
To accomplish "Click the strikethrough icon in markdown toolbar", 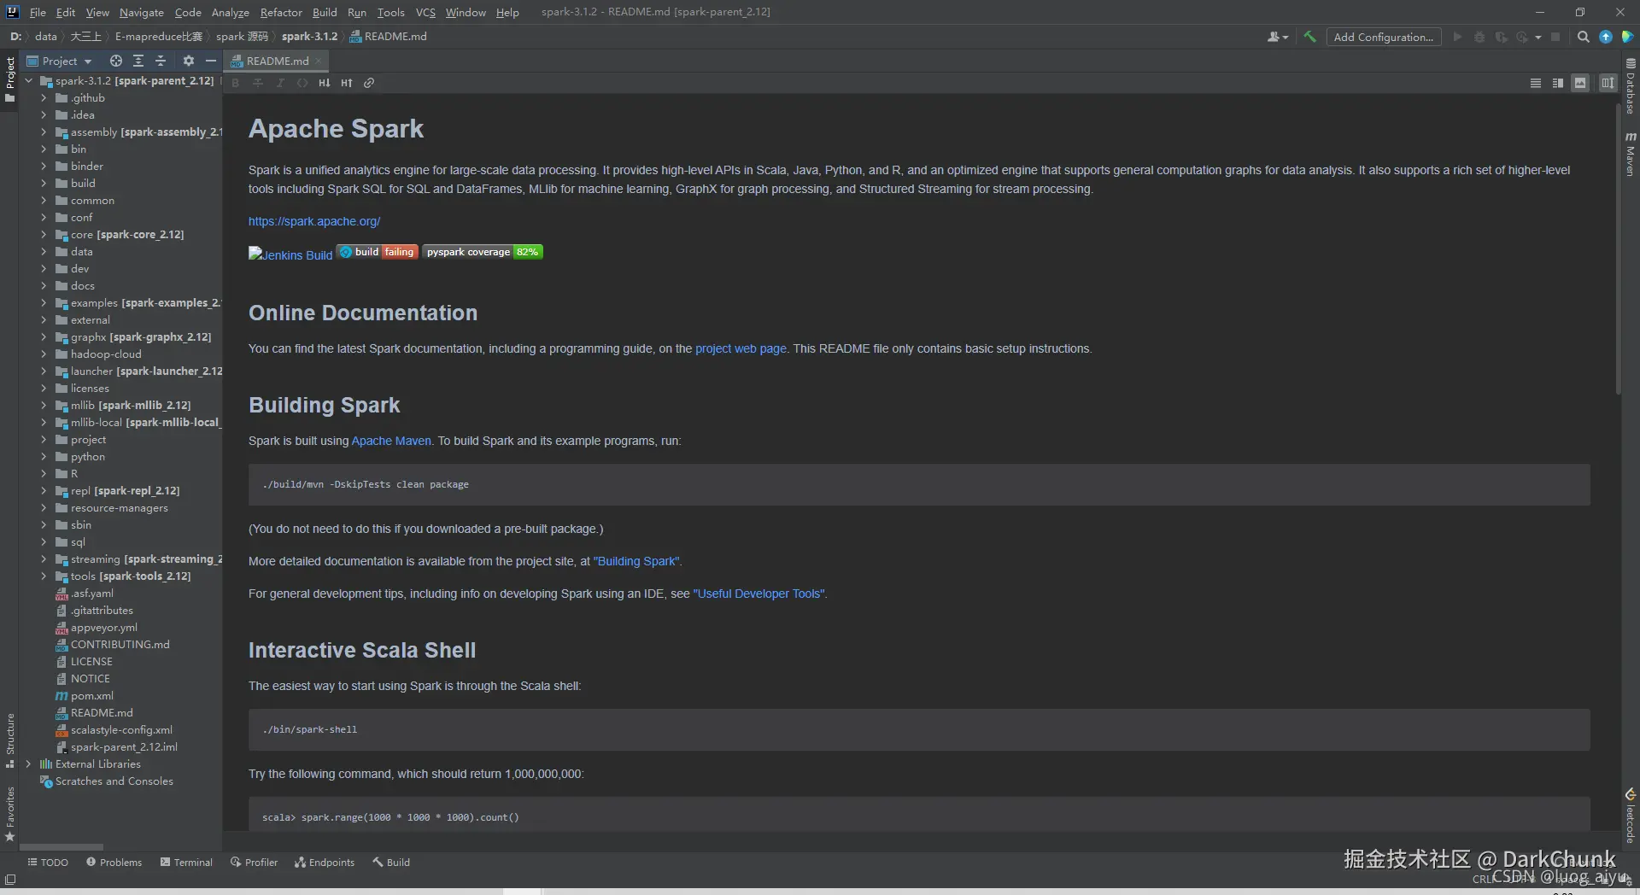I will point(258,83).
